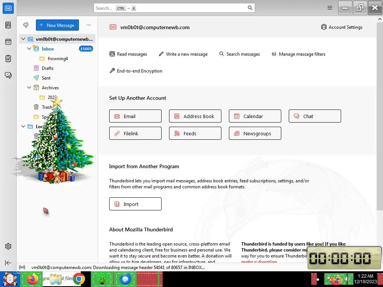Open the hamburger application menu
Screen dimensions: 383x287
coord(330,8)
